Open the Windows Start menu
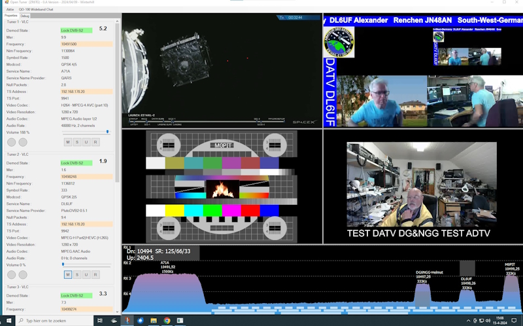Screen dimensions: 523x326 click(8, 320)
